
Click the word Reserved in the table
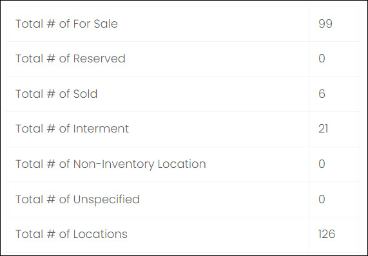99,59
